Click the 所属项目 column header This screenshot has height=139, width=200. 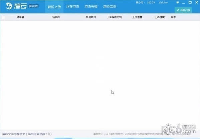91,17
